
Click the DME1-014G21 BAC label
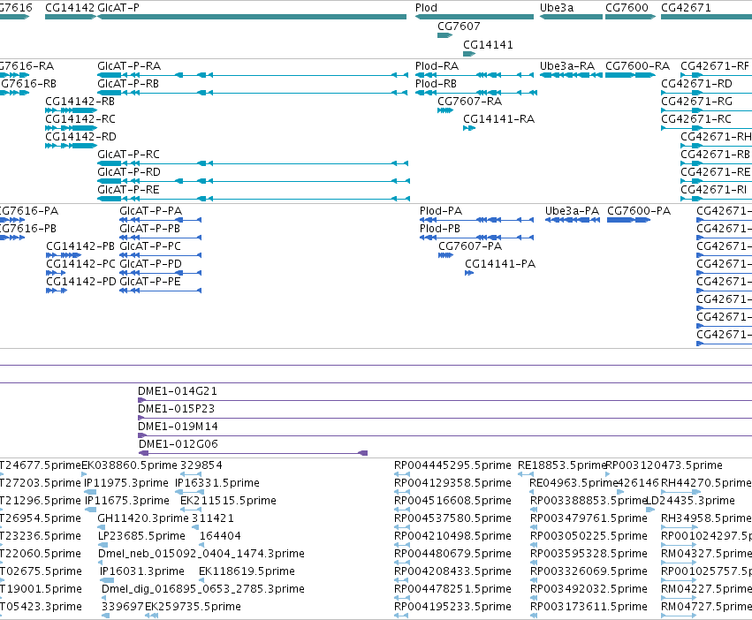pyautogui.click(x=178, y=391)
